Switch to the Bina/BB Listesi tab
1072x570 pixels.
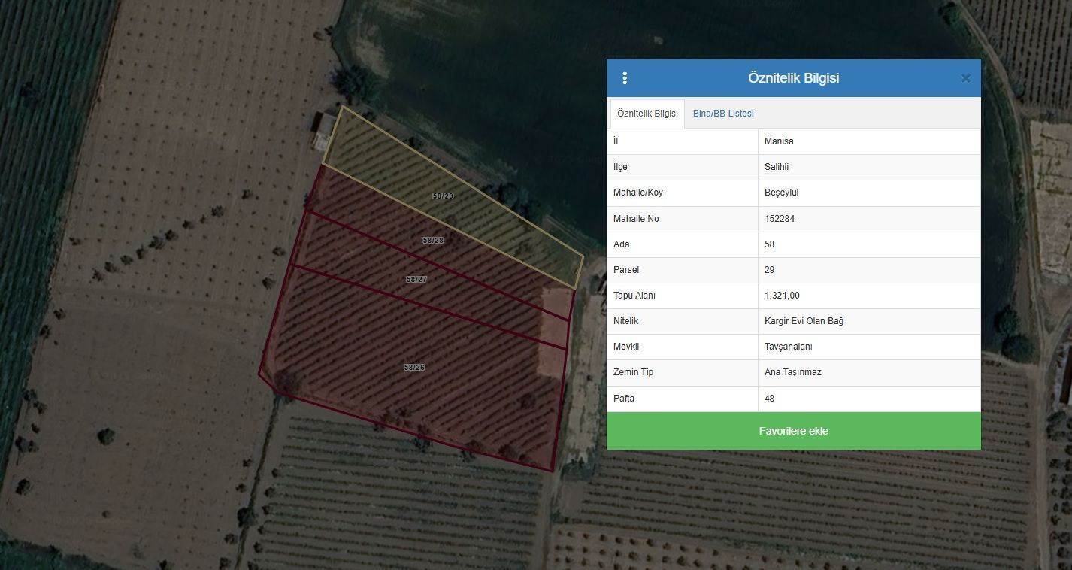723,114
